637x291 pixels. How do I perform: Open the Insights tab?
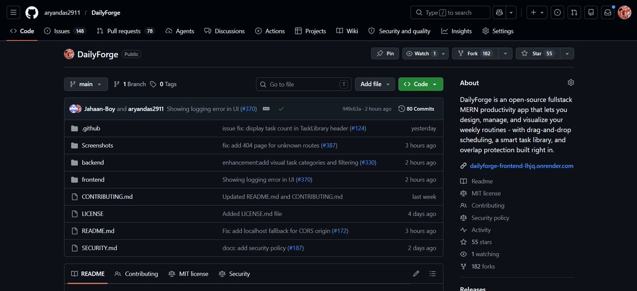tap(456, 31)
